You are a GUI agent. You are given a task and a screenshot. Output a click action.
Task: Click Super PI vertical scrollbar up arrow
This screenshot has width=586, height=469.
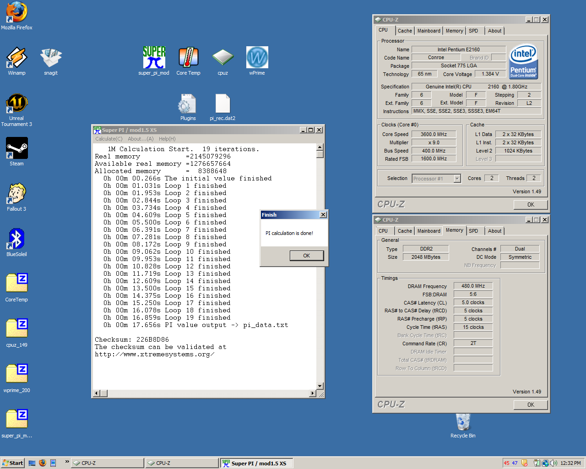320,147
